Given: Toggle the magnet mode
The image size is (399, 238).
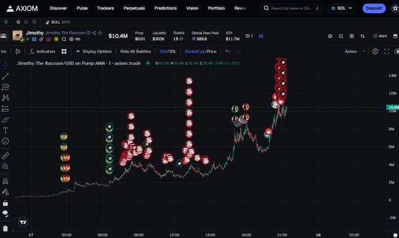Looking at the screenshot, I should point(5,181).
